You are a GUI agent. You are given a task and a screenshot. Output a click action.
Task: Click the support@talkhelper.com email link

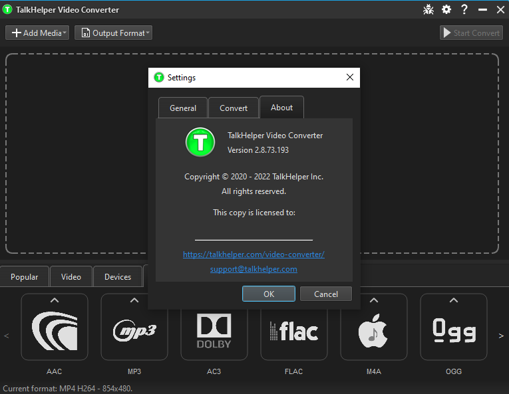point(254,269)
